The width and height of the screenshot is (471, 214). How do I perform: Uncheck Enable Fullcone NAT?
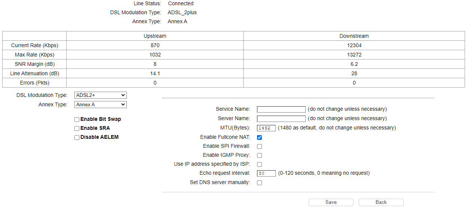[x=259, y=137]
